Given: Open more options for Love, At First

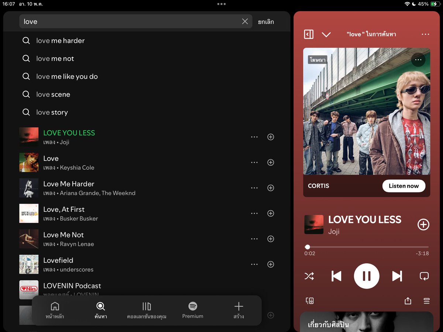Looking at the screenshot, I should coord(254,213).
